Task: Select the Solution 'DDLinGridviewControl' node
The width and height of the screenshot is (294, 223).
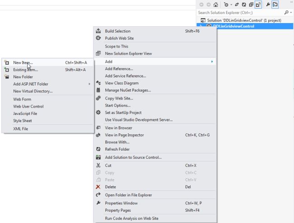Action: coord(244,20)
